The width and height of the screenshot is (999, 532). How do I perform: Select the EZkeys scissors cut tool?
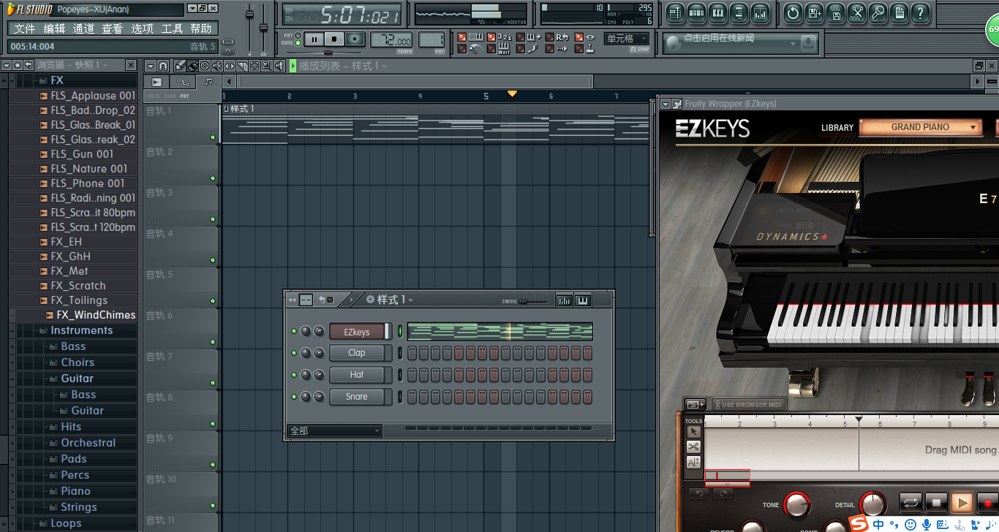click(x=693, y=446)
